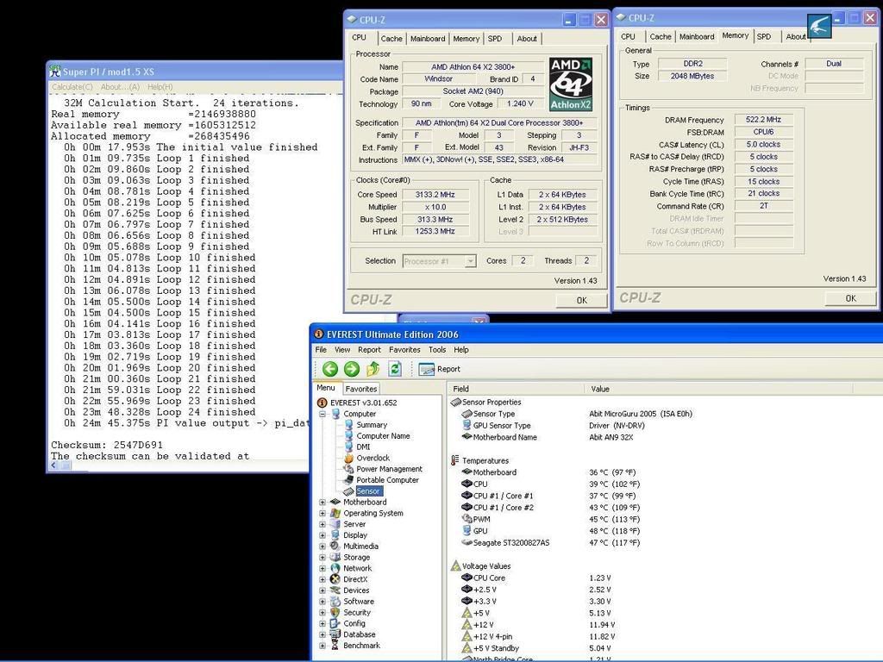883x662 pixels.
Task: Open Memory tab in CPU-Z processor window
Action: tap(467, 38)
